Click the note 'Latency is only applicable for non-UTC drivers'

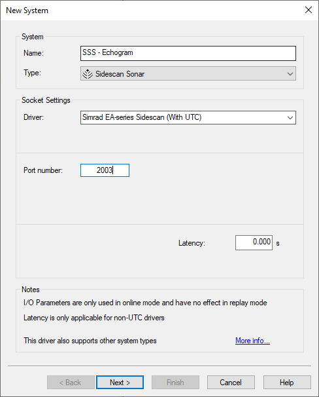[x=94, y=318]
